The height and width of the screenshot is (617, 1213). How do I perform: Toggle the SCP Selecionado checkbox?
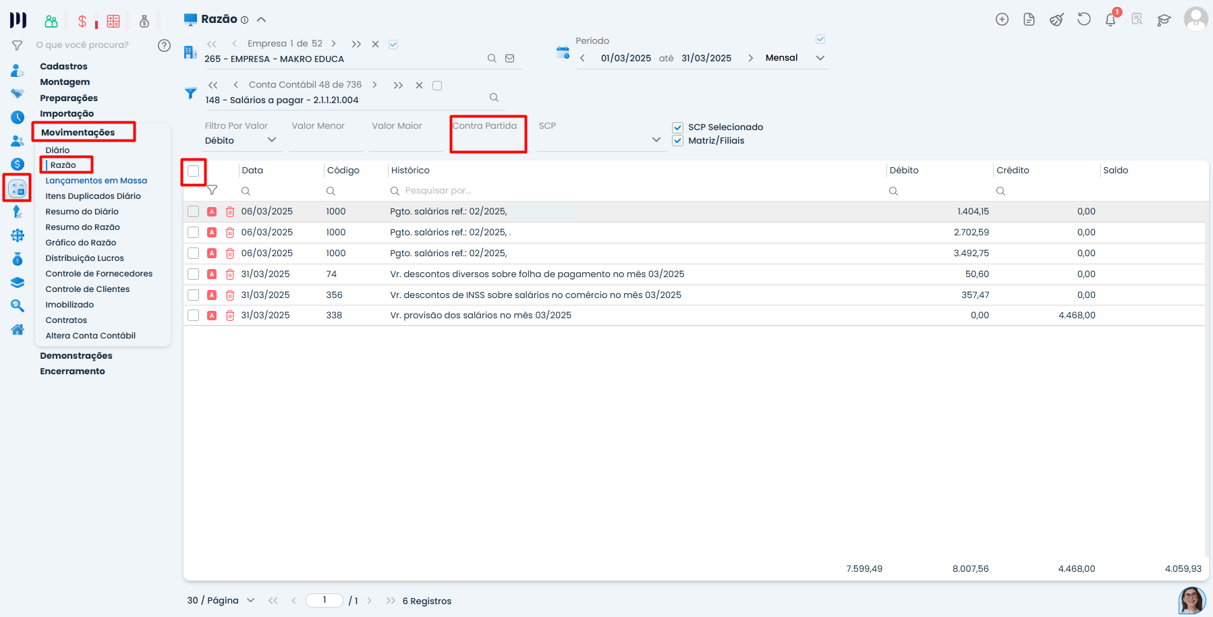(678, 127)
